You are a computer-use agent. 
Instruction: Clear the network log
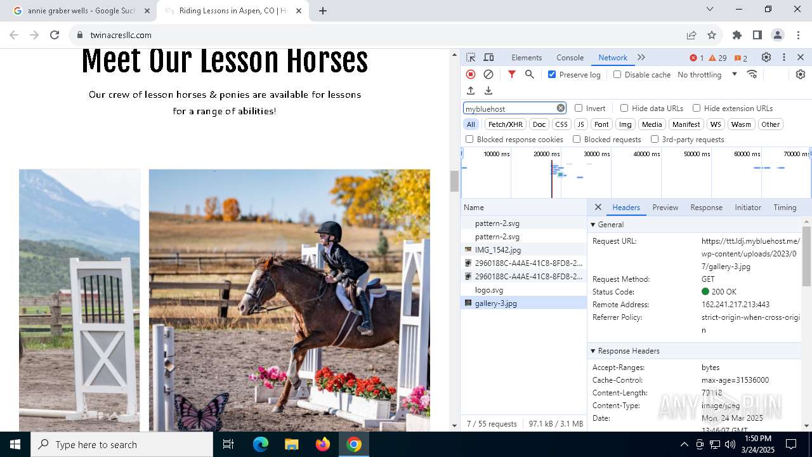click(488, 74)
